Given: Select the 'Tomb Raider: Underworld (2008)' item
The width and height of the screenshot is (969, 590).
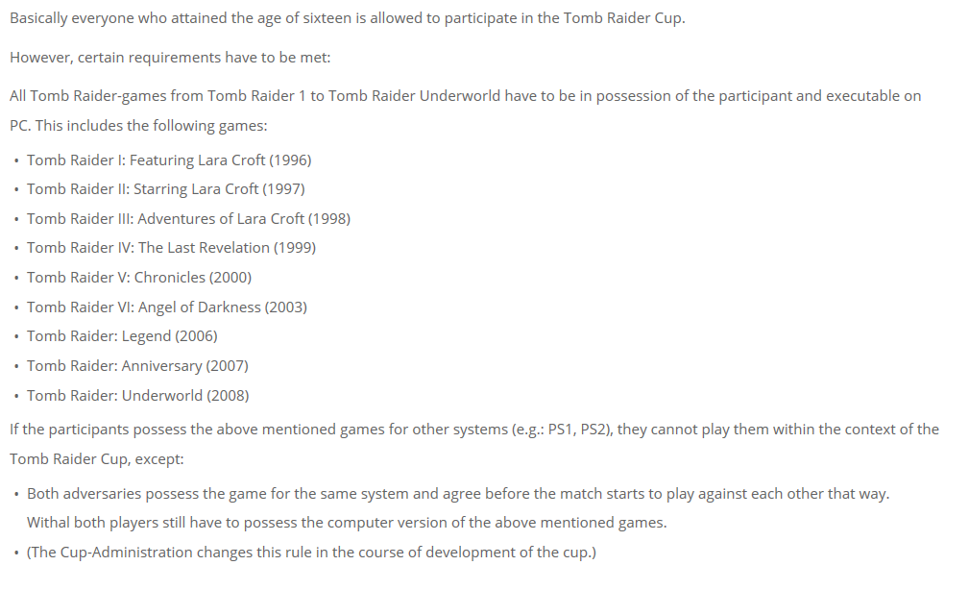Looking at the screenshot, I should tap(137, 396).
